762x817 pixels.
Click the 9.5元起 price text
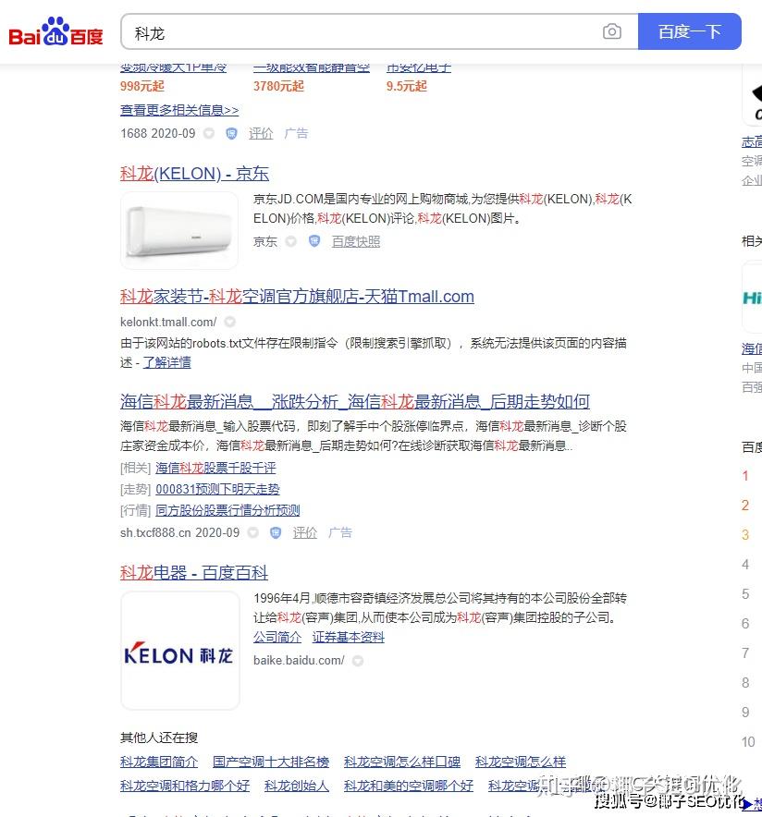tap(407, 87)
